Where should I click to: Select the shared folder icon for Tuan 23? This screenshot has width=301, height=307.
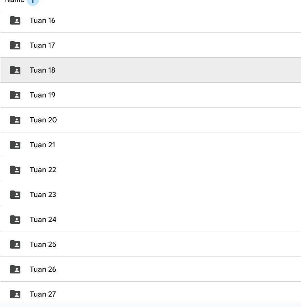coord(15,195)
